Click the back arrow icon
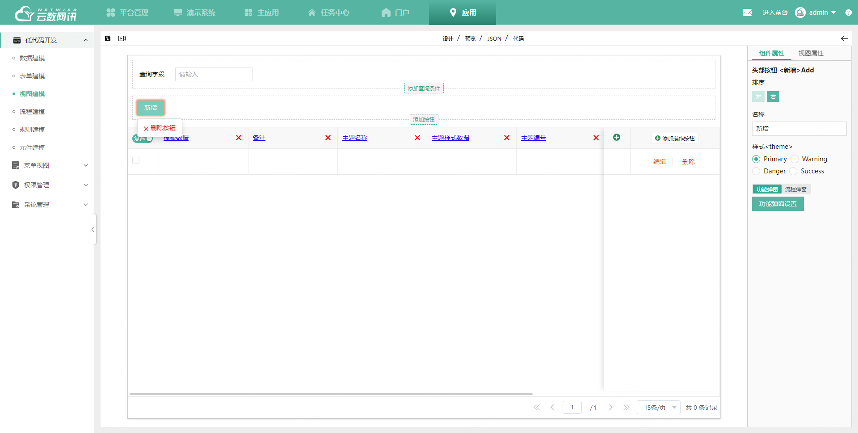 click(x=844, y=38)
